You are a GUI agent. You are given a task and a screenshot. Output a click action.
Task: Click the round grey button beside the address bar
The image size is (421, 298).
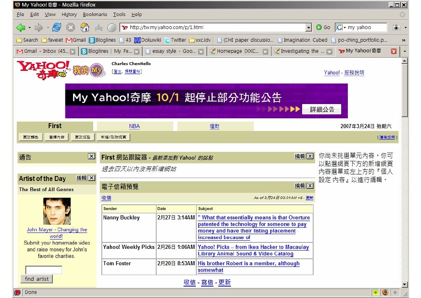pos(112,27)
